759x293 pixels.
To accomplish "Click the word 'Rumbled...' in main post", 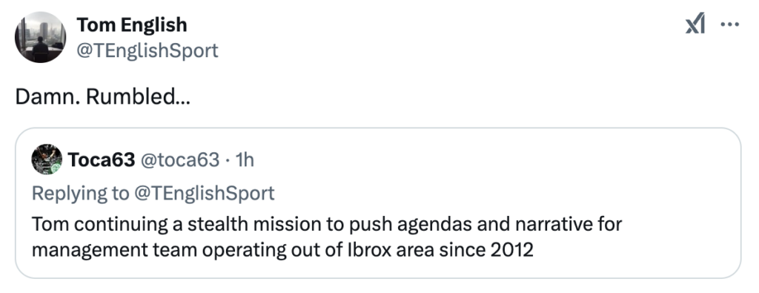I will [x=138, y=97].
